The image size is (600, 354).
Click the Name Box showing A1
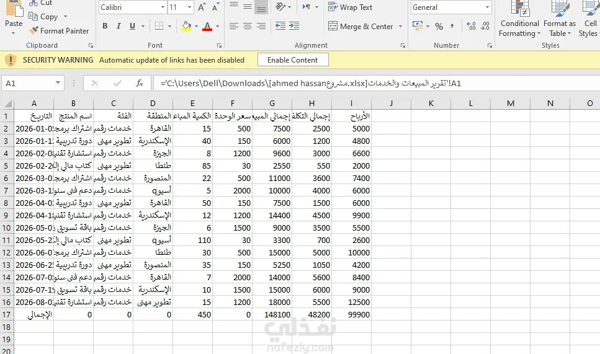click(x=27, y=83)
